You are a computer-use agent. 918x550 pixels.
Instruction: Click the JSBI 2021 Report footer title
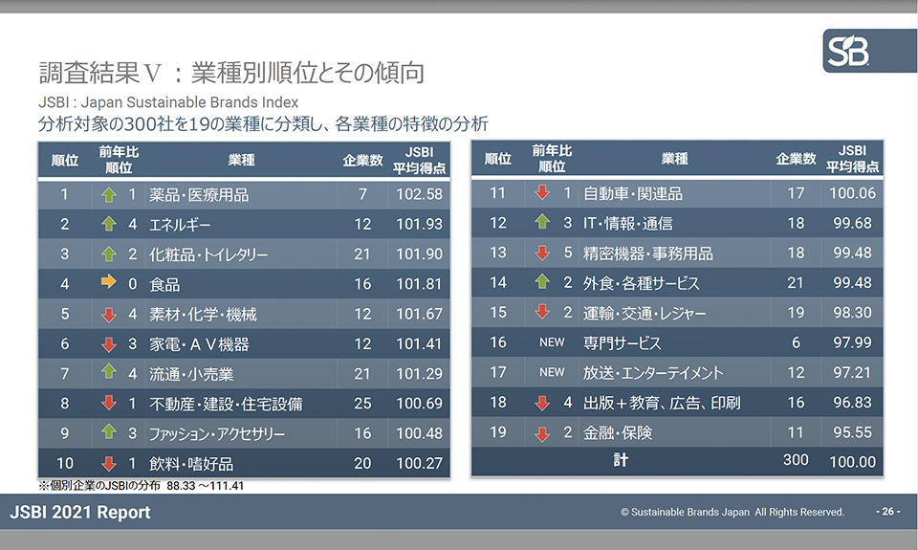pos(80,513)
